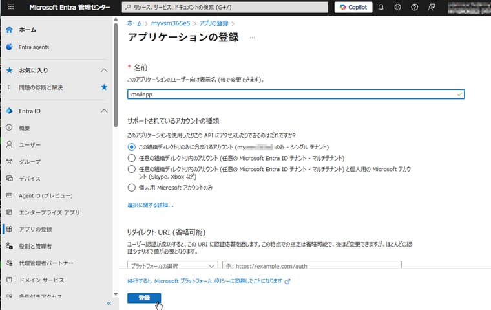
Task: Open Entra agents in sidebar
Action: pos(34,47)
